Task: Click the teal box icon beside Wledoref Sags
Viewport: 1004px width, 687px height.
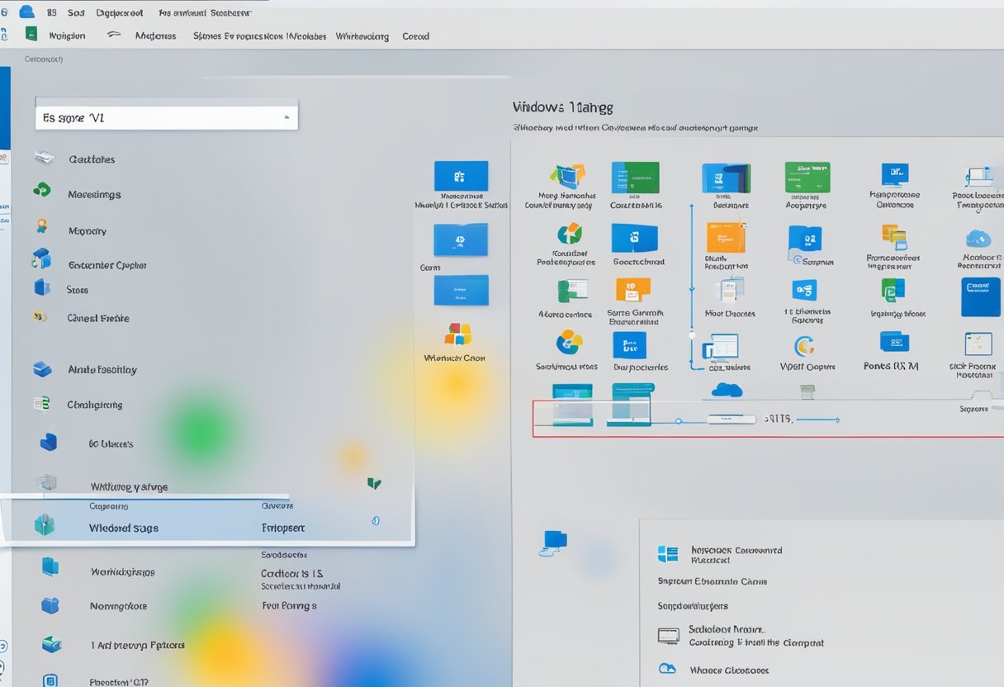Action: point(44,525)
